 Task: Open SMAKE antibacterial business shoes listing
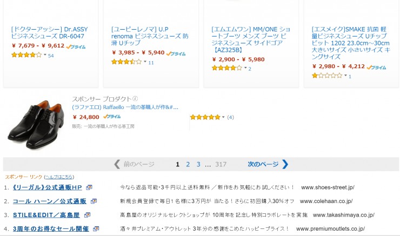351,43
